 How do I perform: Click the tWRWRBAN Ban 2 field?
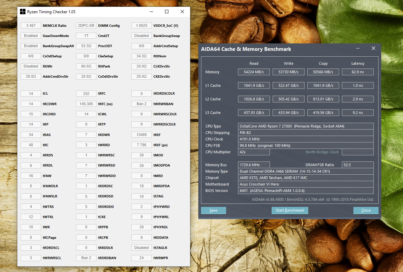[x=141, y=104]
